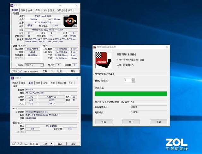
Task: Click the ChessBase logo image
Action: 103,60
